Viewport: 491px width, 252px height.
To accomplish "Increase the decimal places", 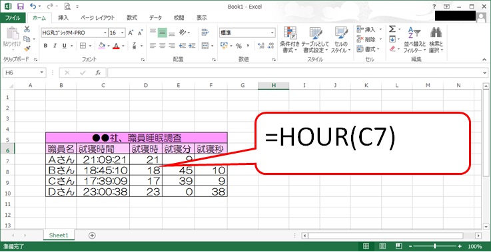I will (x=261, y=46).
